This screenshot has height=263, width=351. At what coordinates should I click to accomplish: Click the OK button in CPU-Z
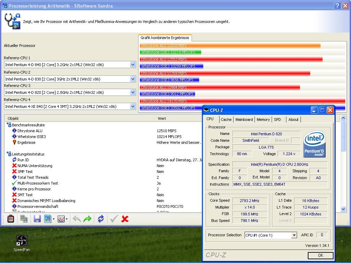click(x=320, y=255)
